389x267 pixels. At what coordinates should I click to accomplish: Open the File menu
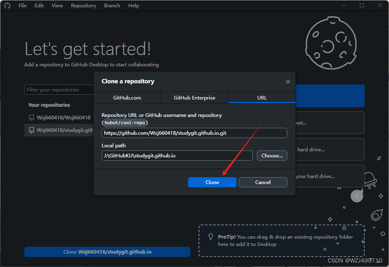pyautogui.click(x=22, y=5)
